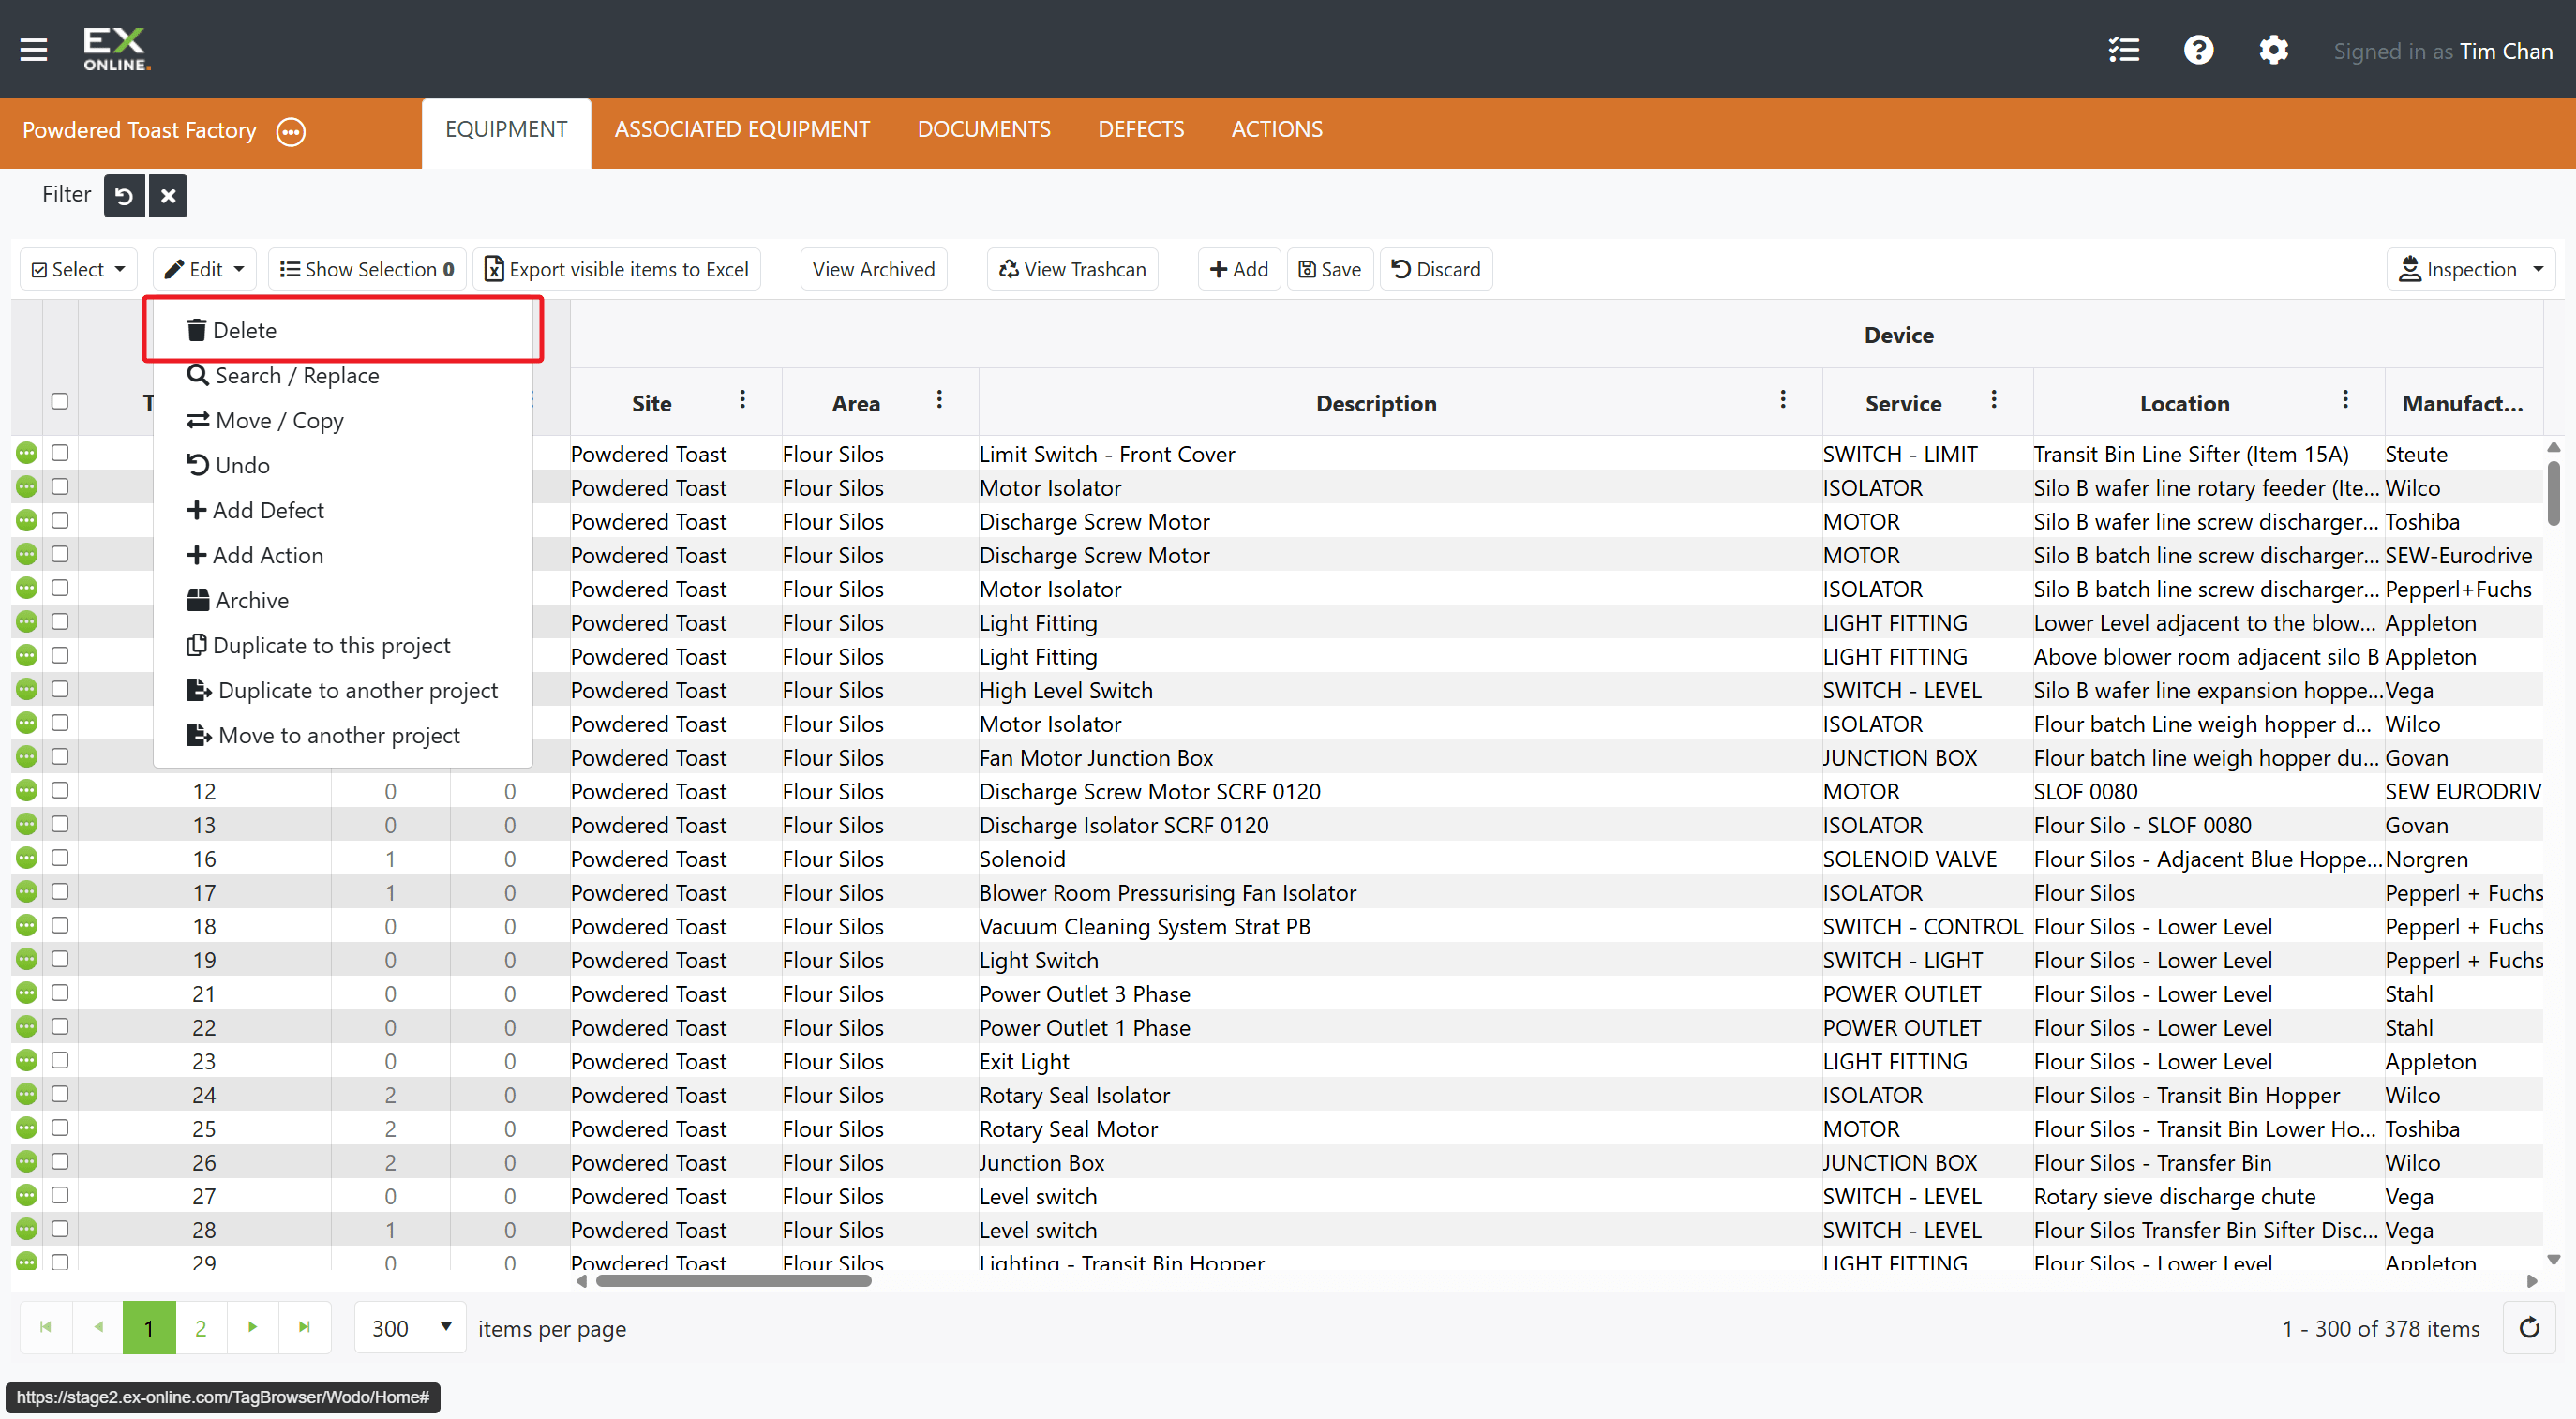Image resolution: width=2576 pixels, height=1419 pixels.
Task: Check the Limit Switch - Front Cover row checkbox
Action: (60, 453)
